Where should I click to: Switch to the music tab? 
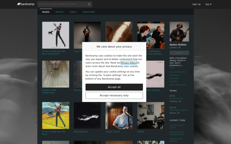pos(46,12)
